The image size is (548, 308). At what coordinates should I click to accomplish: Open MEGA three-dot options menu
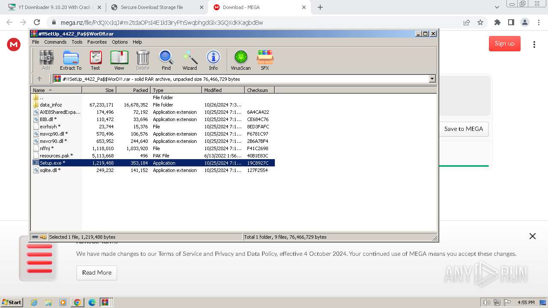(x=534, y=44)
